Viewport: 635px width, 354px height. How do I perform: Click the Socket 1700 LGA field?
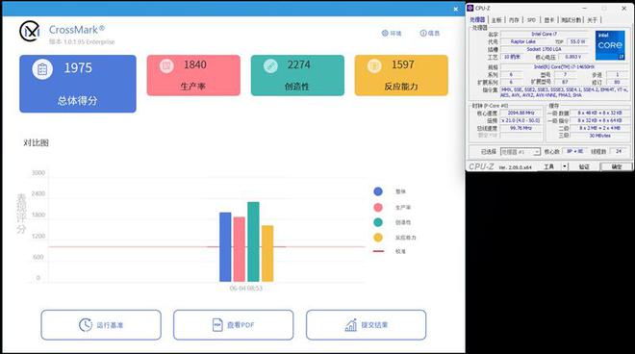click(x=545, y=49)
